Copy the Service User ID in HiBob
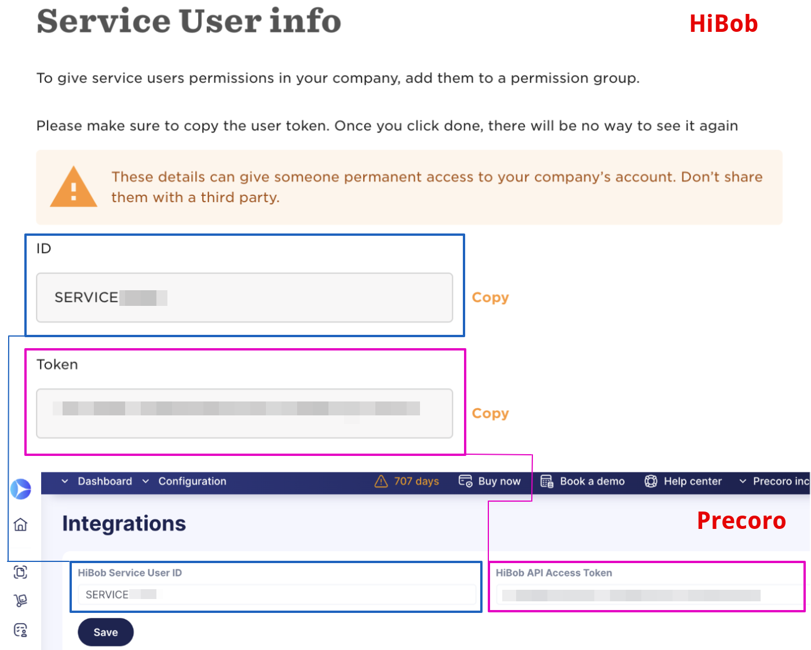The height and width of the screenshot is (650, 811). pos(489,297)
